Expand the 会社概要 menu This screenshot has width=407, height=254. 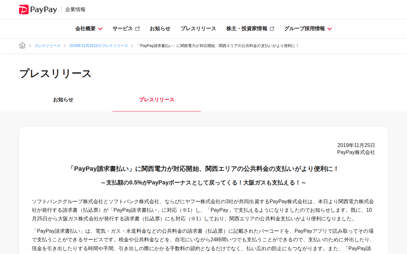[x=89, y=29]
